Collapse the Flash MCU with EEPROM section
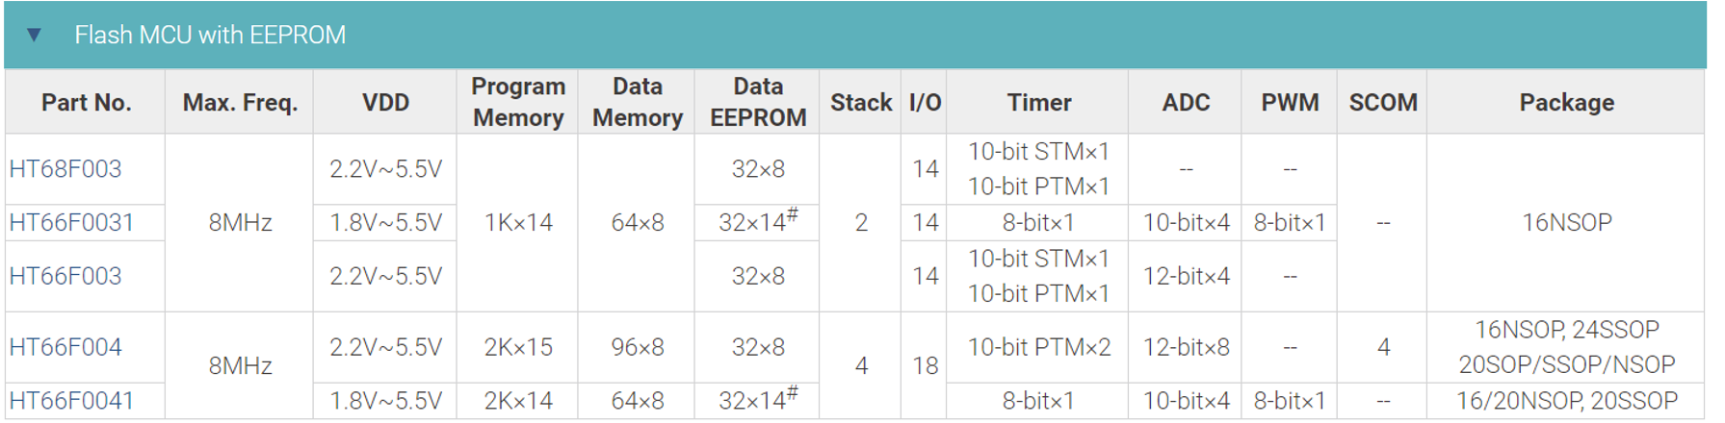Viewport: 1725px width, 423px height. (x=34, y=36)
